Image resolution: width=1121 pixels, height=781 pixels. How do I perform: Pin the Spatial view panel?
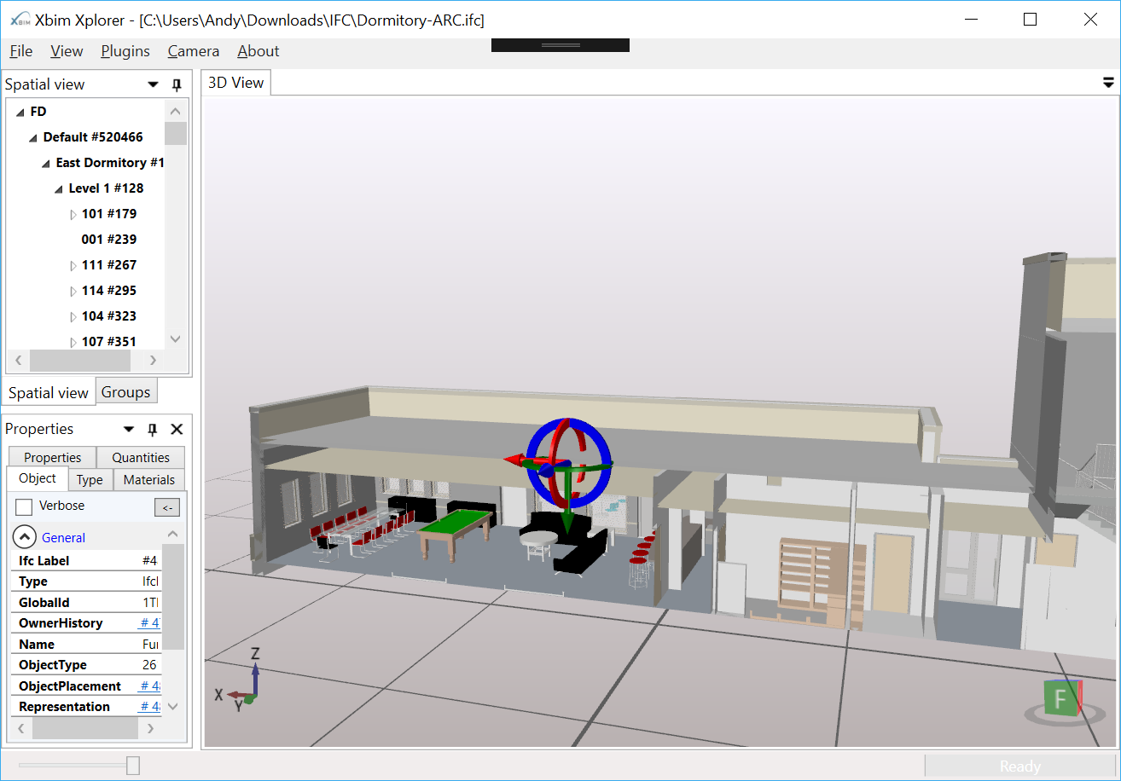pyautogui.click(x=177, y=84)
